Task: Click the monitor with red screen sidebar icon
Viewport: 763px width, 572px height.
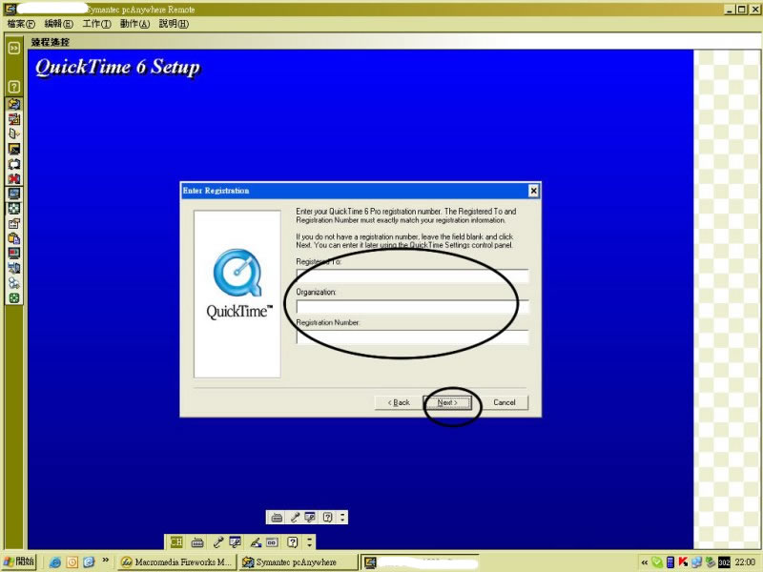Action: pyautogui.click(x=14, y=254)
